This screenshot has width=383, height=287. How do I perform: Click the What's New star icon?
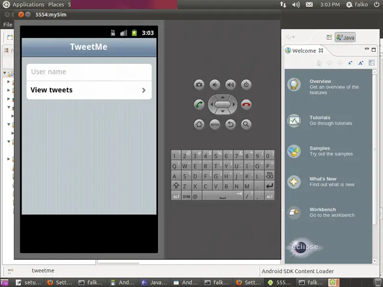[294, 182]
